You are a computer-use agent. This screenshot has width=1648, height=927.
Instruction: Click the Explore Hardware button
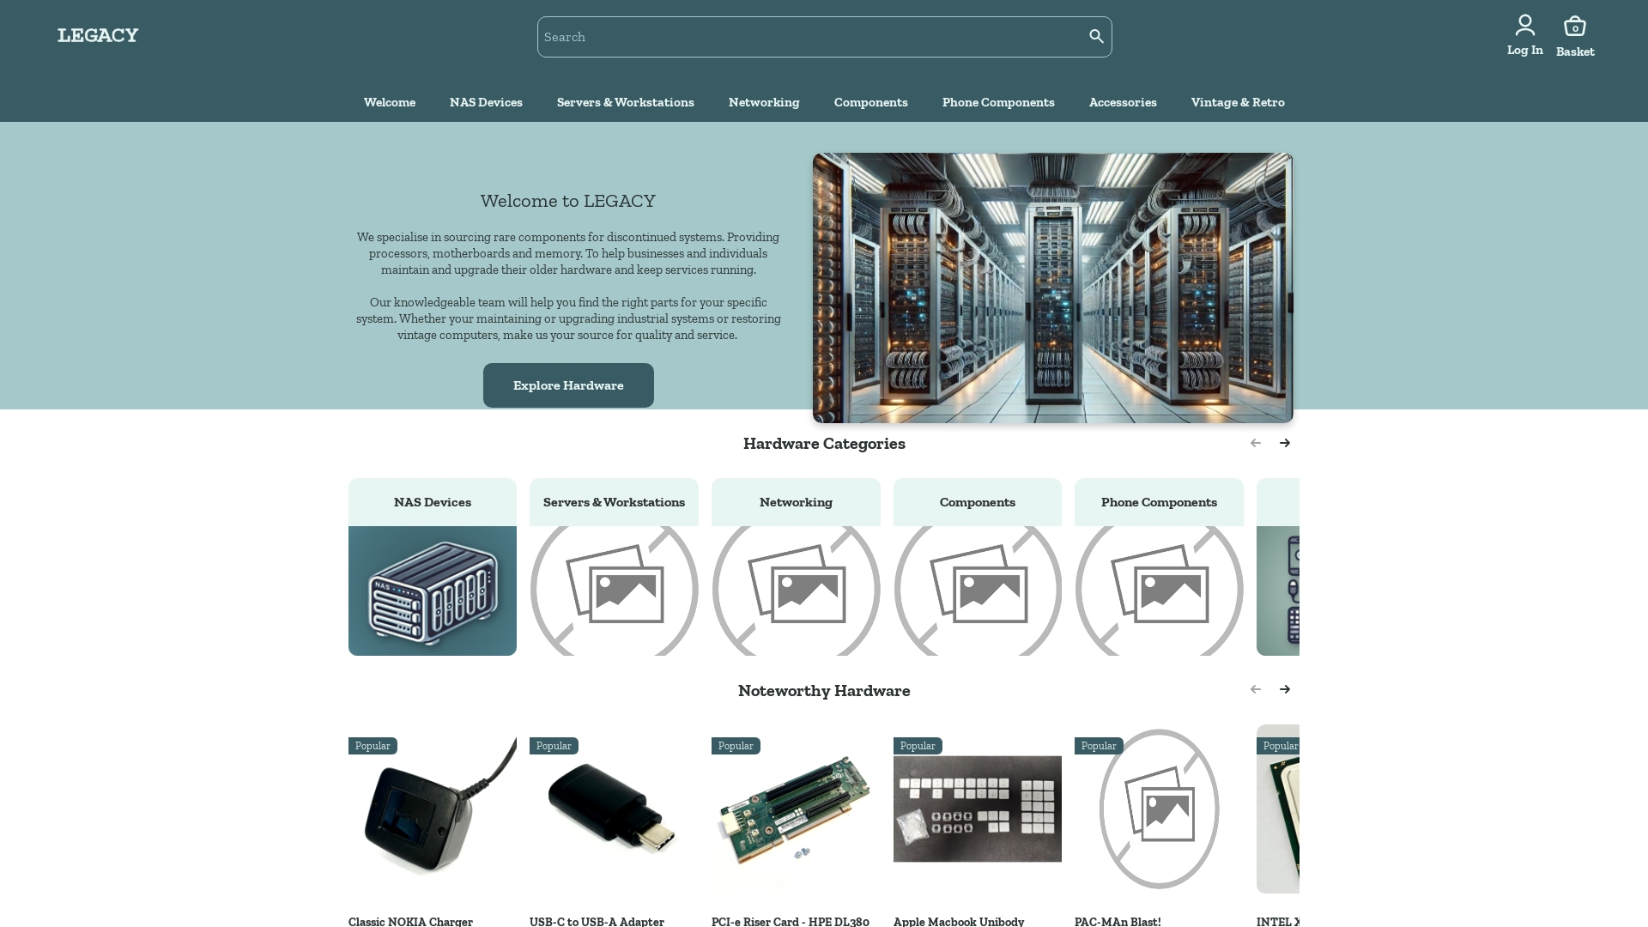coord(568,385)
